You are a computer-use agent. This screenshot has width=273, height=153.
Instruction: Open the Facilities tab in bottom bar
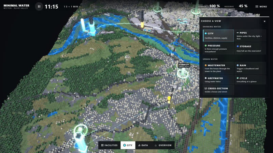coord(110,145)
